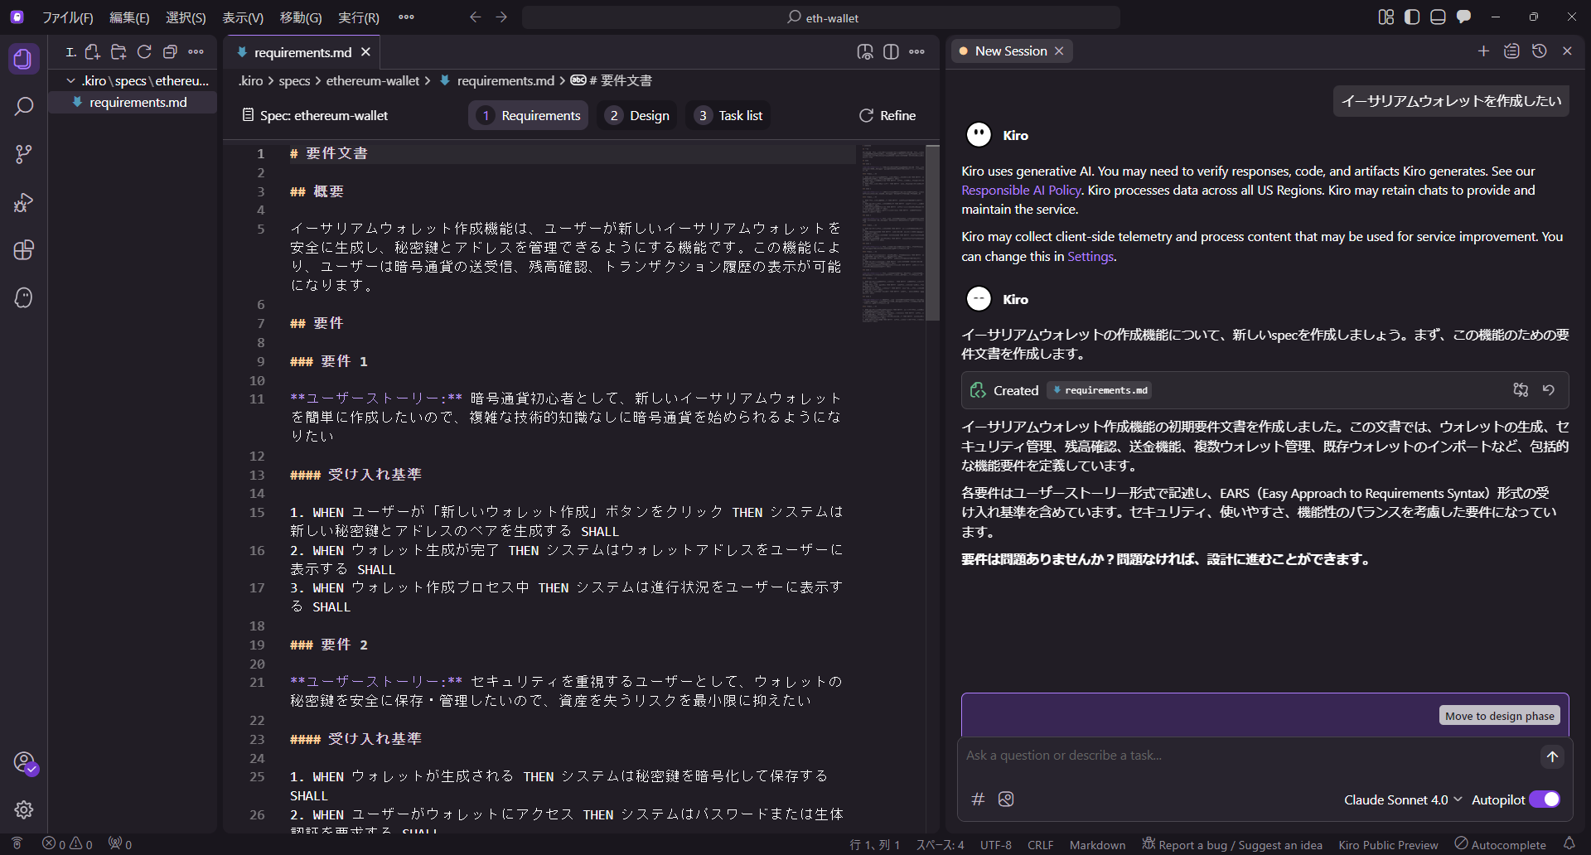
Task: Open the chat task list icon
Action: pos(1511,51)
